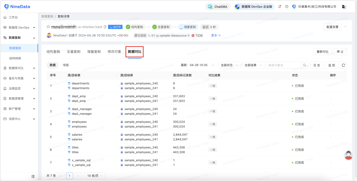The height and width of the screenshot is (181, 357).
Task: Switch to the 全量复制 tab
Action: [x=73, y=51]
